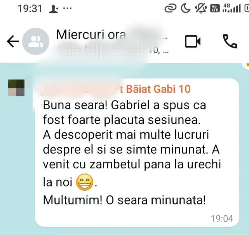
Task: Tap the Multumim! O seara minunata line
Action: coord(124,200)
